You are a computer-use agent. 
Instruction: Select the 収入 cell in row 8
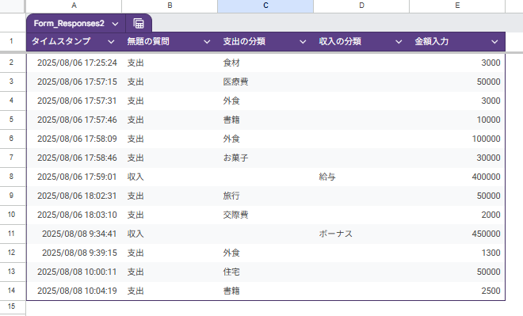170,177
